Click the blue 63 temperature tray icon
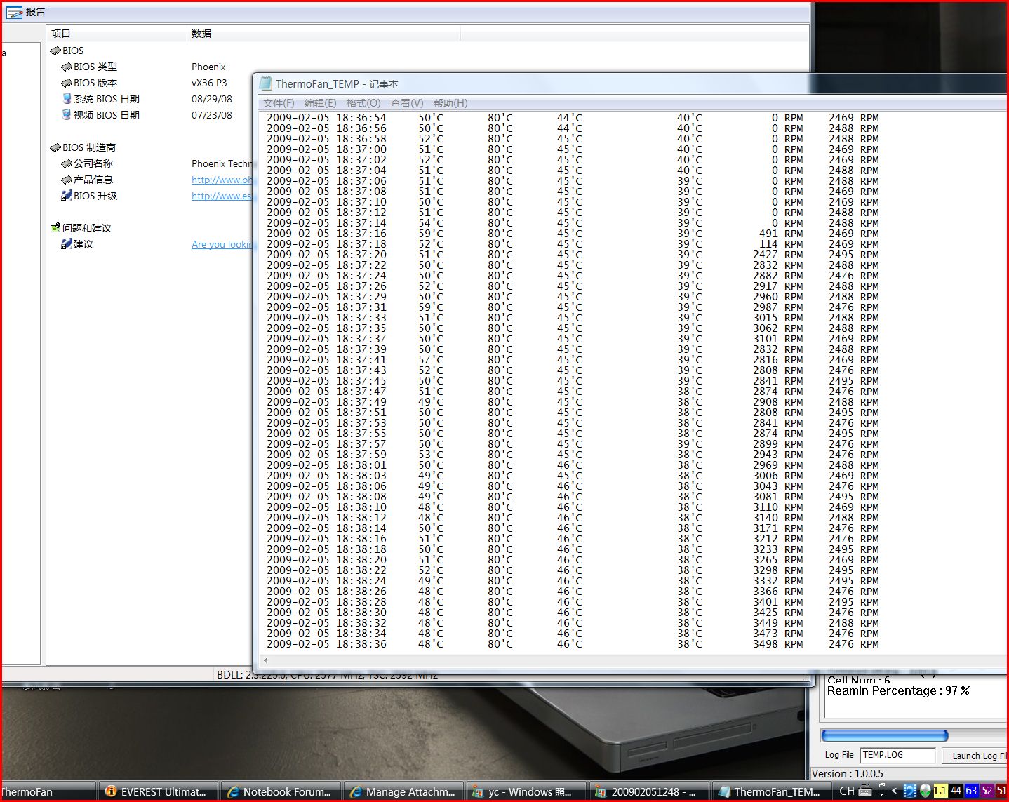The height and width of the screenshot is (802, 1009). pos(971,791)
